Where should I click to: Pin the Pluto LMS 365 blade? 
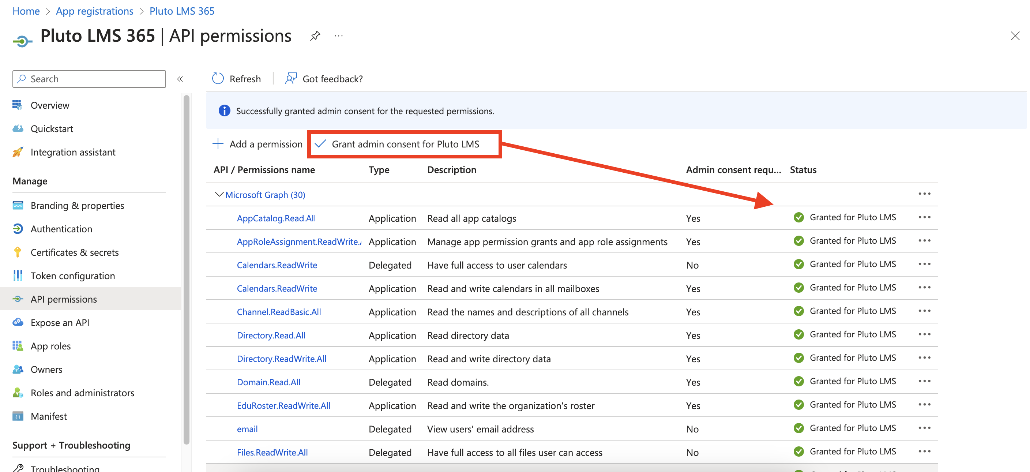coord(315,36)
